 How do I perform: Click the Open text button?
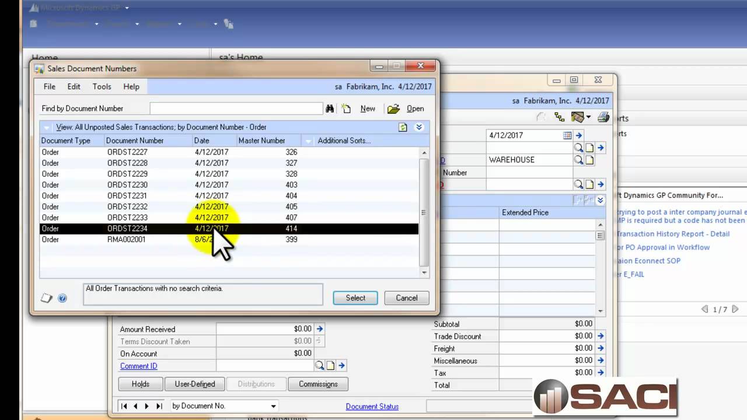[415, 108]
